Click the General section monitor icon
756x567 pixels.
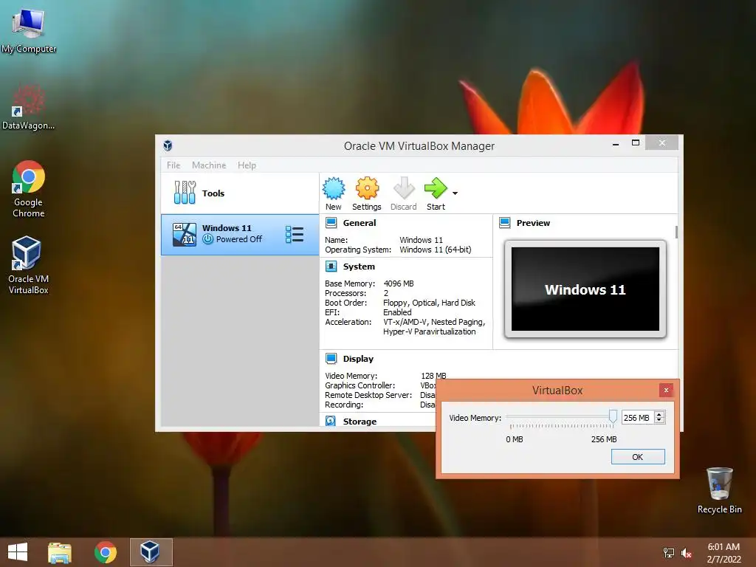click(x=331, y=223)
